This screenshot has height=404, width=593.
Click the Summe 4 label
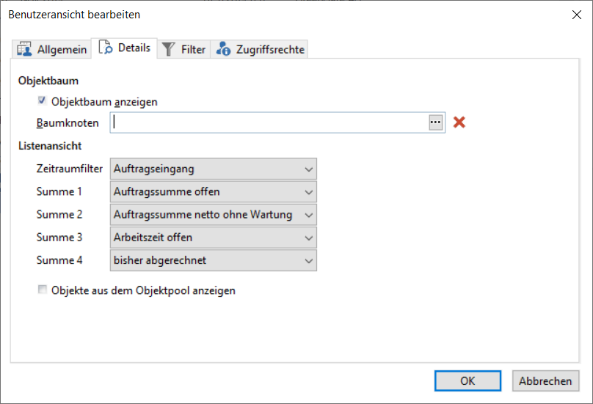click(x=59, y=260)
